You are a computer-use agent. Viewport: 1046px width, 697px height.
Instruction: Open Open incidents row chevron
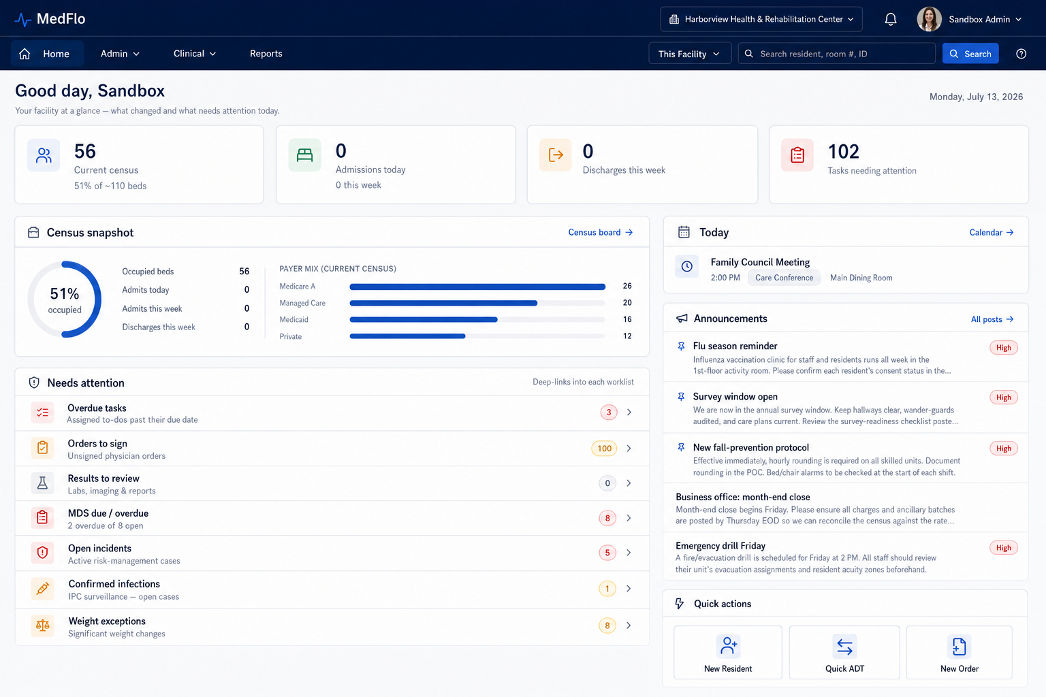(x=629, y=553)
